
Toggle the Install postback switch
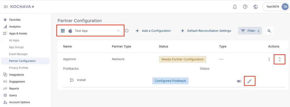[x=239, y=81]
